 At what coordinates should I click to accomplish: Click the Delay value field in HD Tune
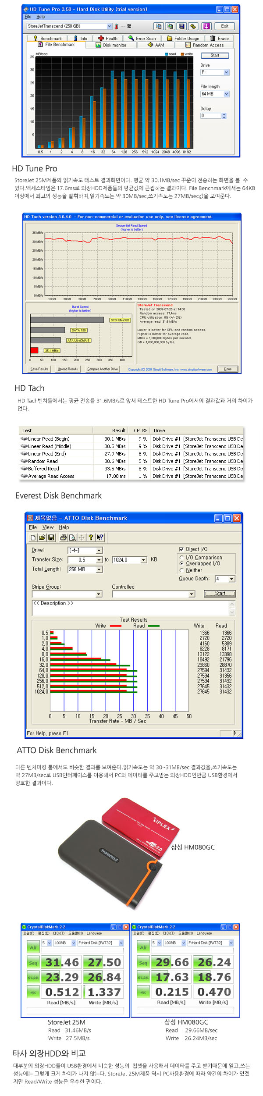211,116
